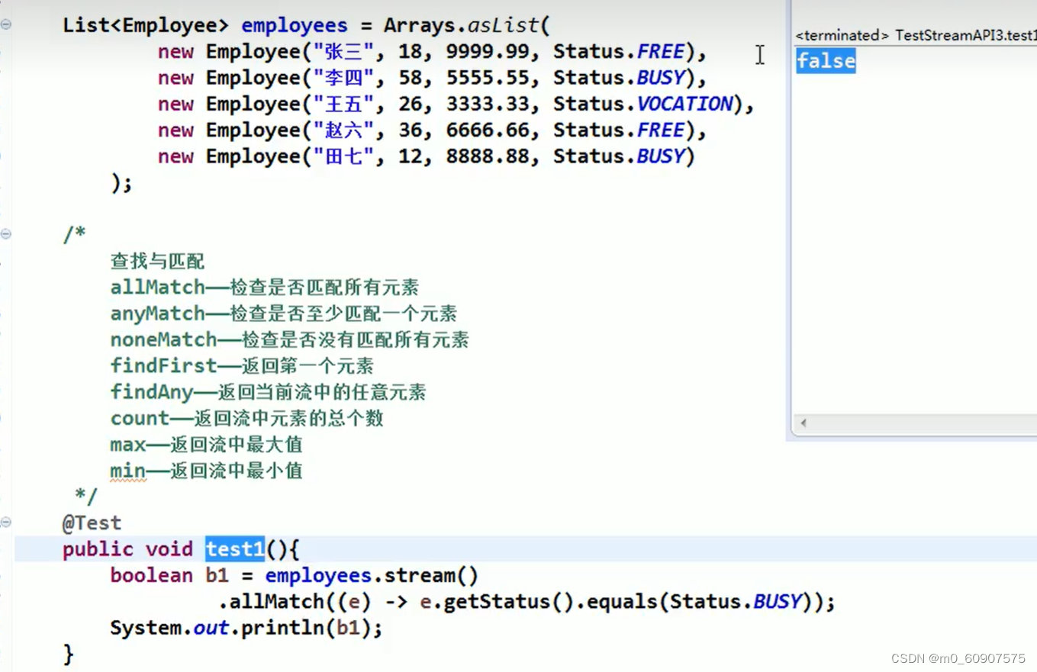Click Status.FREE in the 张三 row
1037x672 pixels.
coord(619,52)
